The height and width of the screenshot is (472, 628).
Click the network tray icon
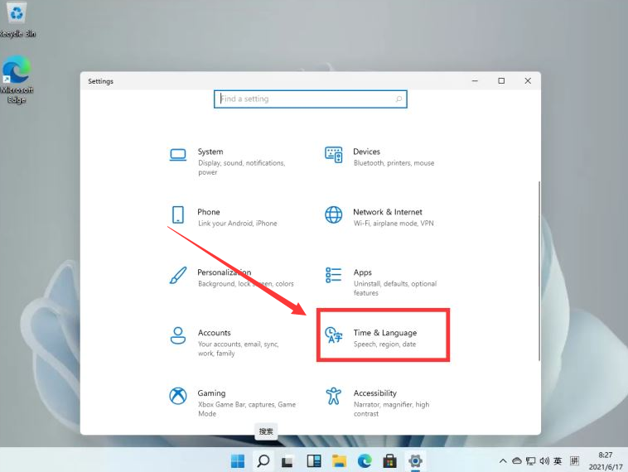531,461
